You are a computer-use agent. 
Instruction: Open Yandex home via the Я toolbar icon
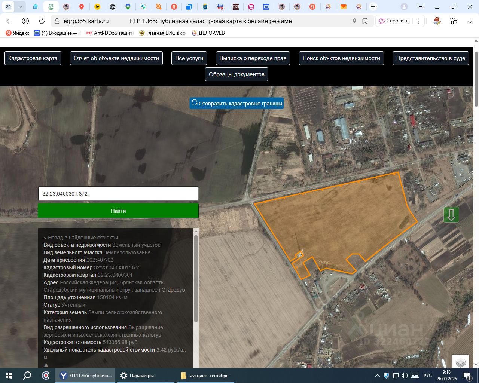pos(25,21)
